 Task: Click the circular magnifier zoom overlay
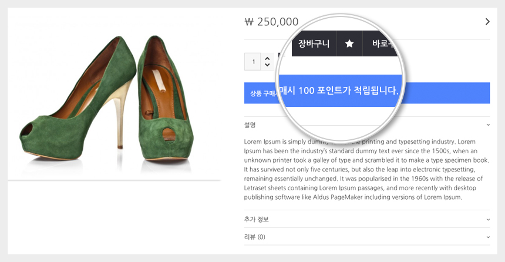(341, 79)
